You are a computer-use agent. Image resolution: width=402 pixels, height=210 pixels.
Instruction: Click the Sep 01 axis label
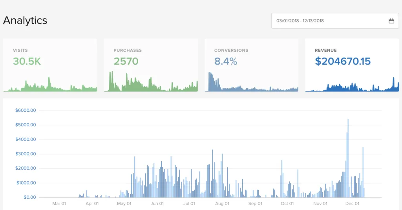(x=255, y=204)
